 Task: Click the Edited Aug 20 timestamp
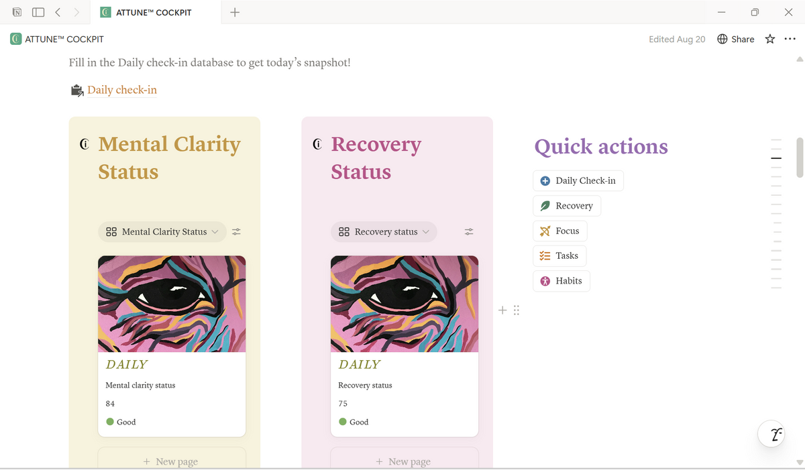coord(677,39)
